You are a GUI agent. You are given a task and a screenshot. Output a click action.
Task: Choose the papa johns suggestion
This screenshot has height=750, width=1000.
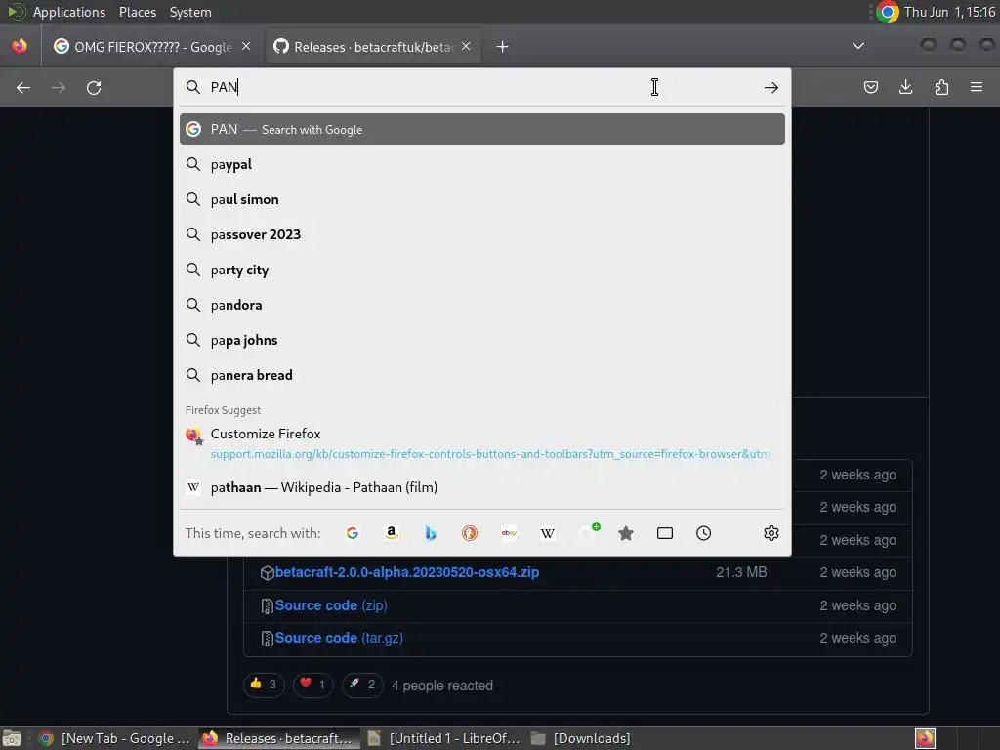[x=482, y=340]
